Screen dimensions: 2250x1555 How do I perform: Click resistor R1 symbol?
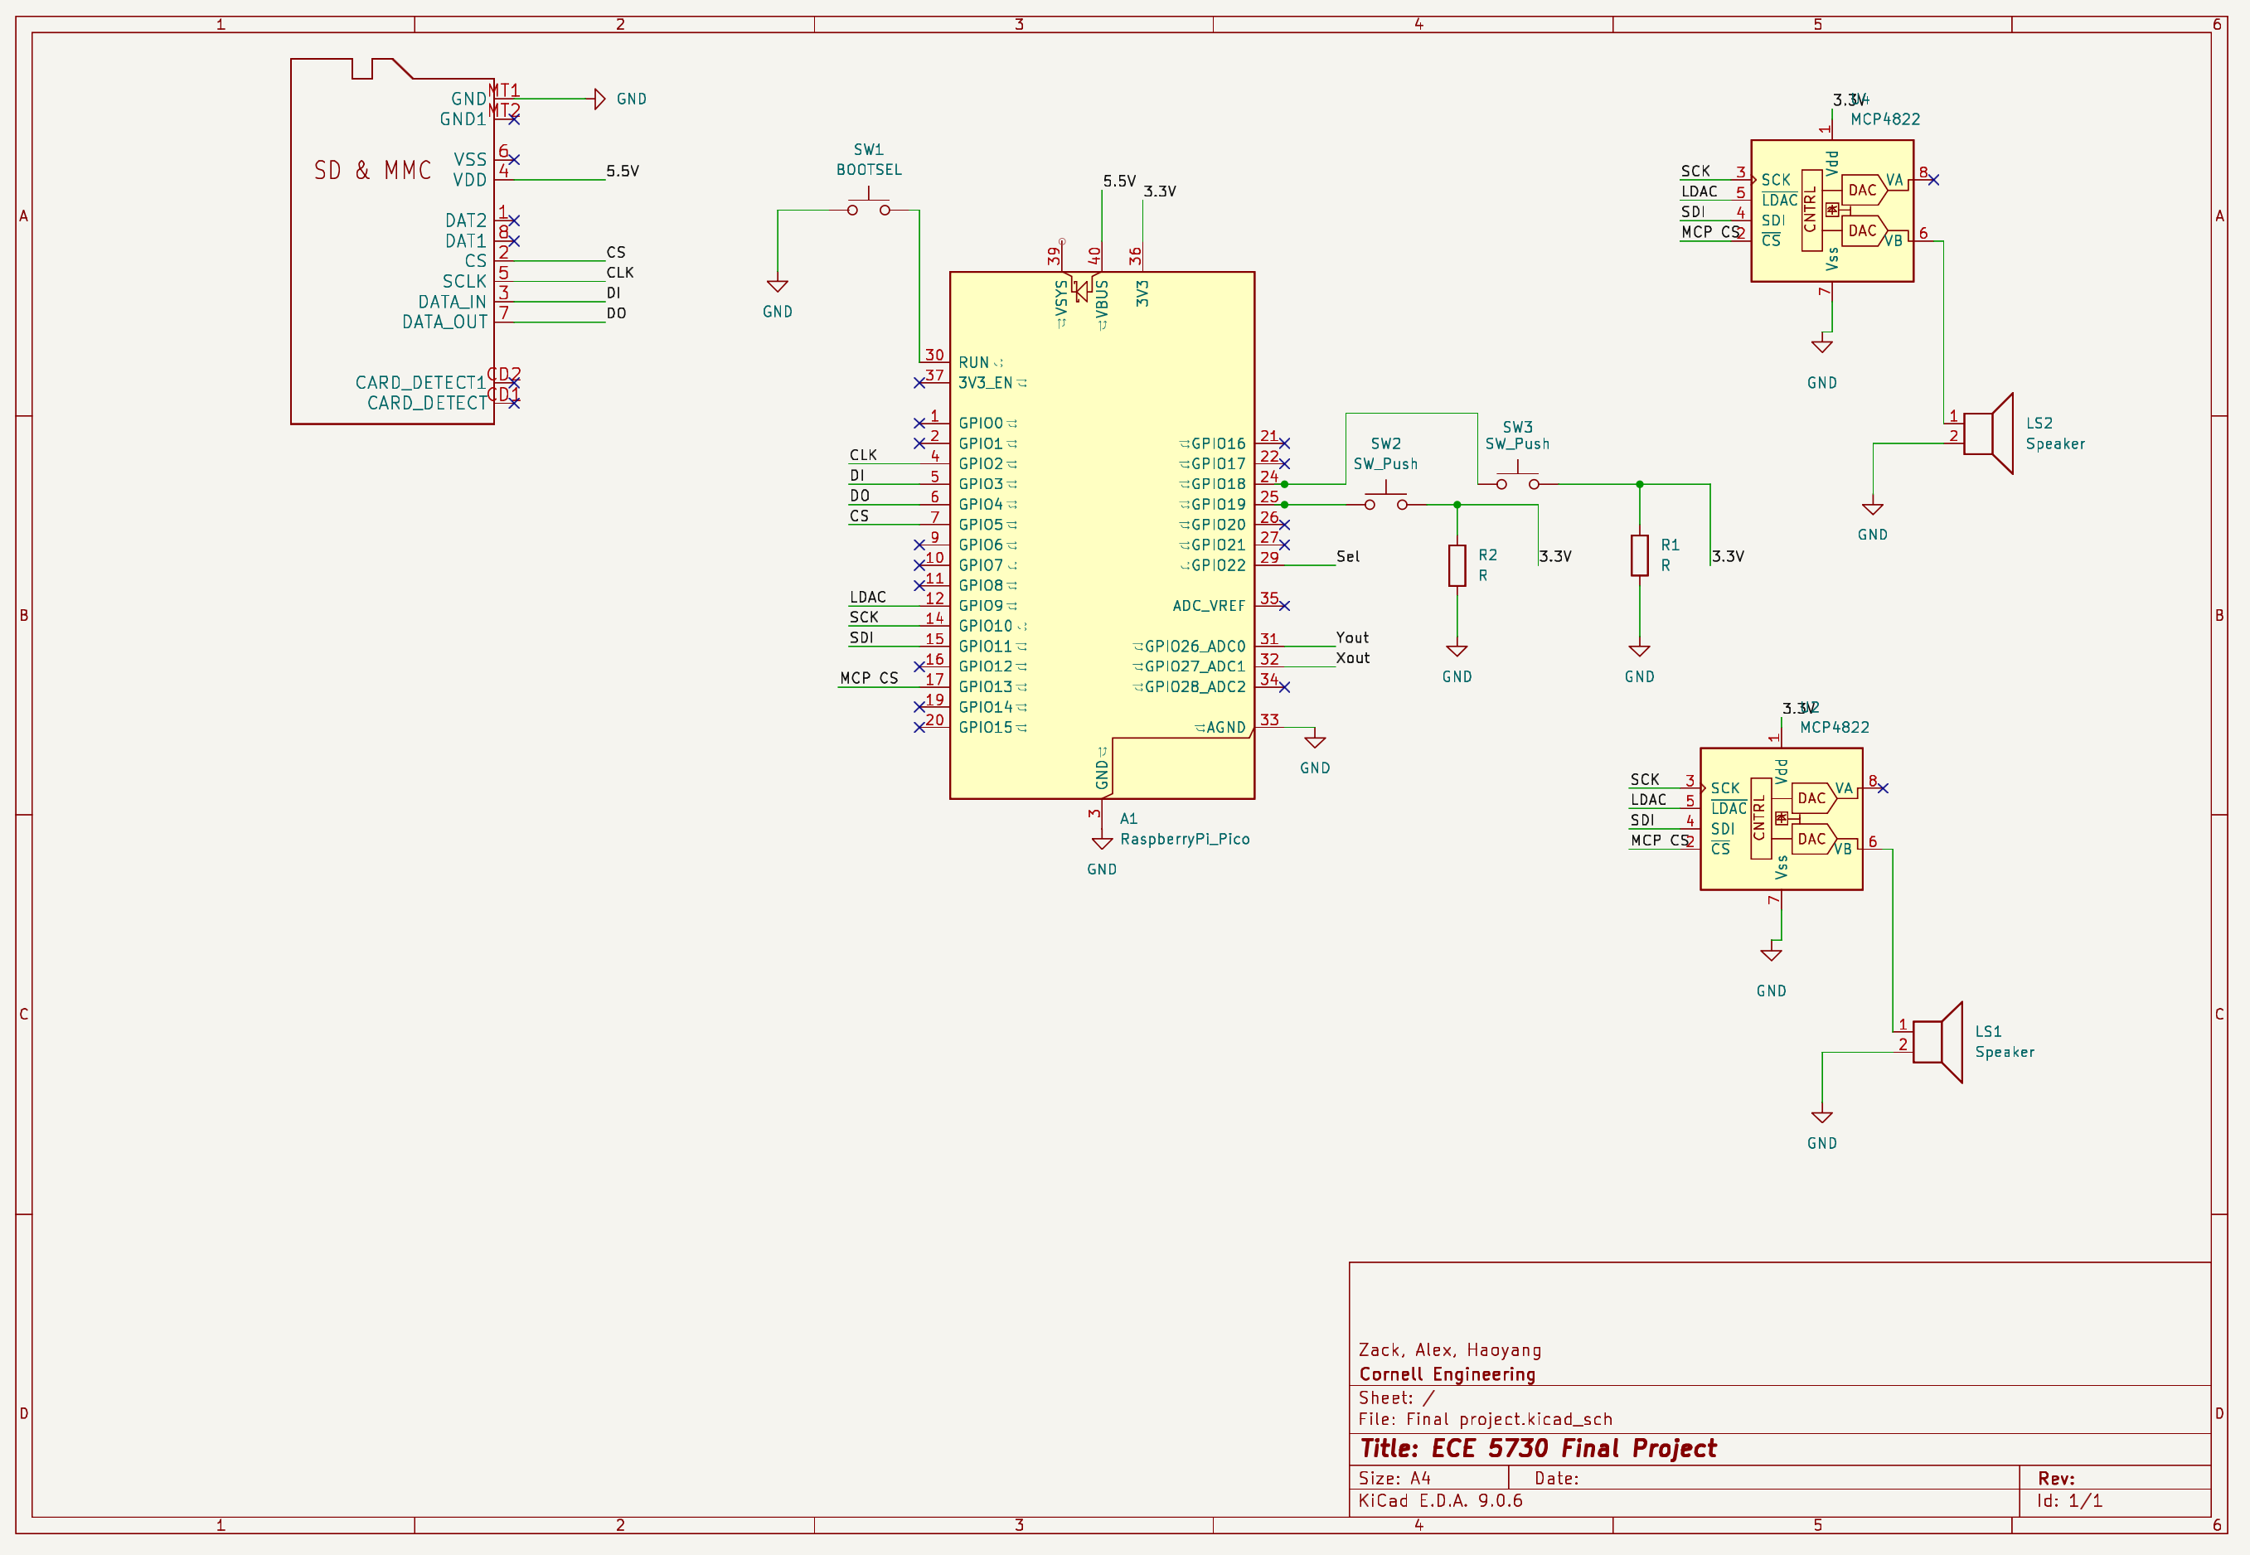1639,555
